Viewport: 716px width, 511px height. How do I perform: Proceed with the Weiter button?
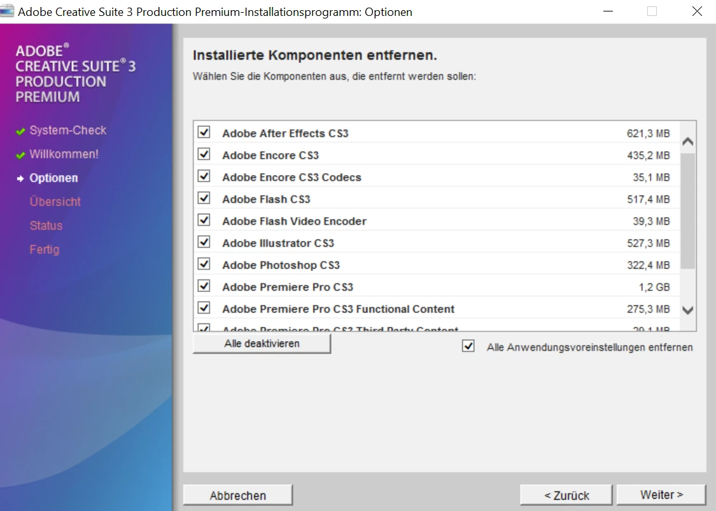tap(661, 494)
